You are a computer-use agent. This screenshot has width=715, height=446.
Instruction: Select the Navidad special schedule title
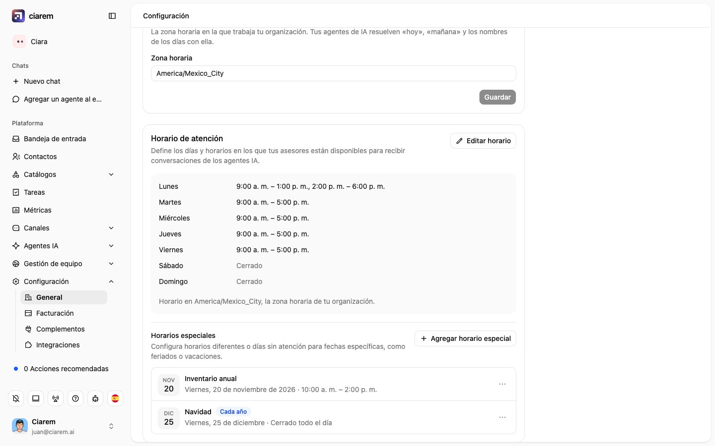coord(198,412)
